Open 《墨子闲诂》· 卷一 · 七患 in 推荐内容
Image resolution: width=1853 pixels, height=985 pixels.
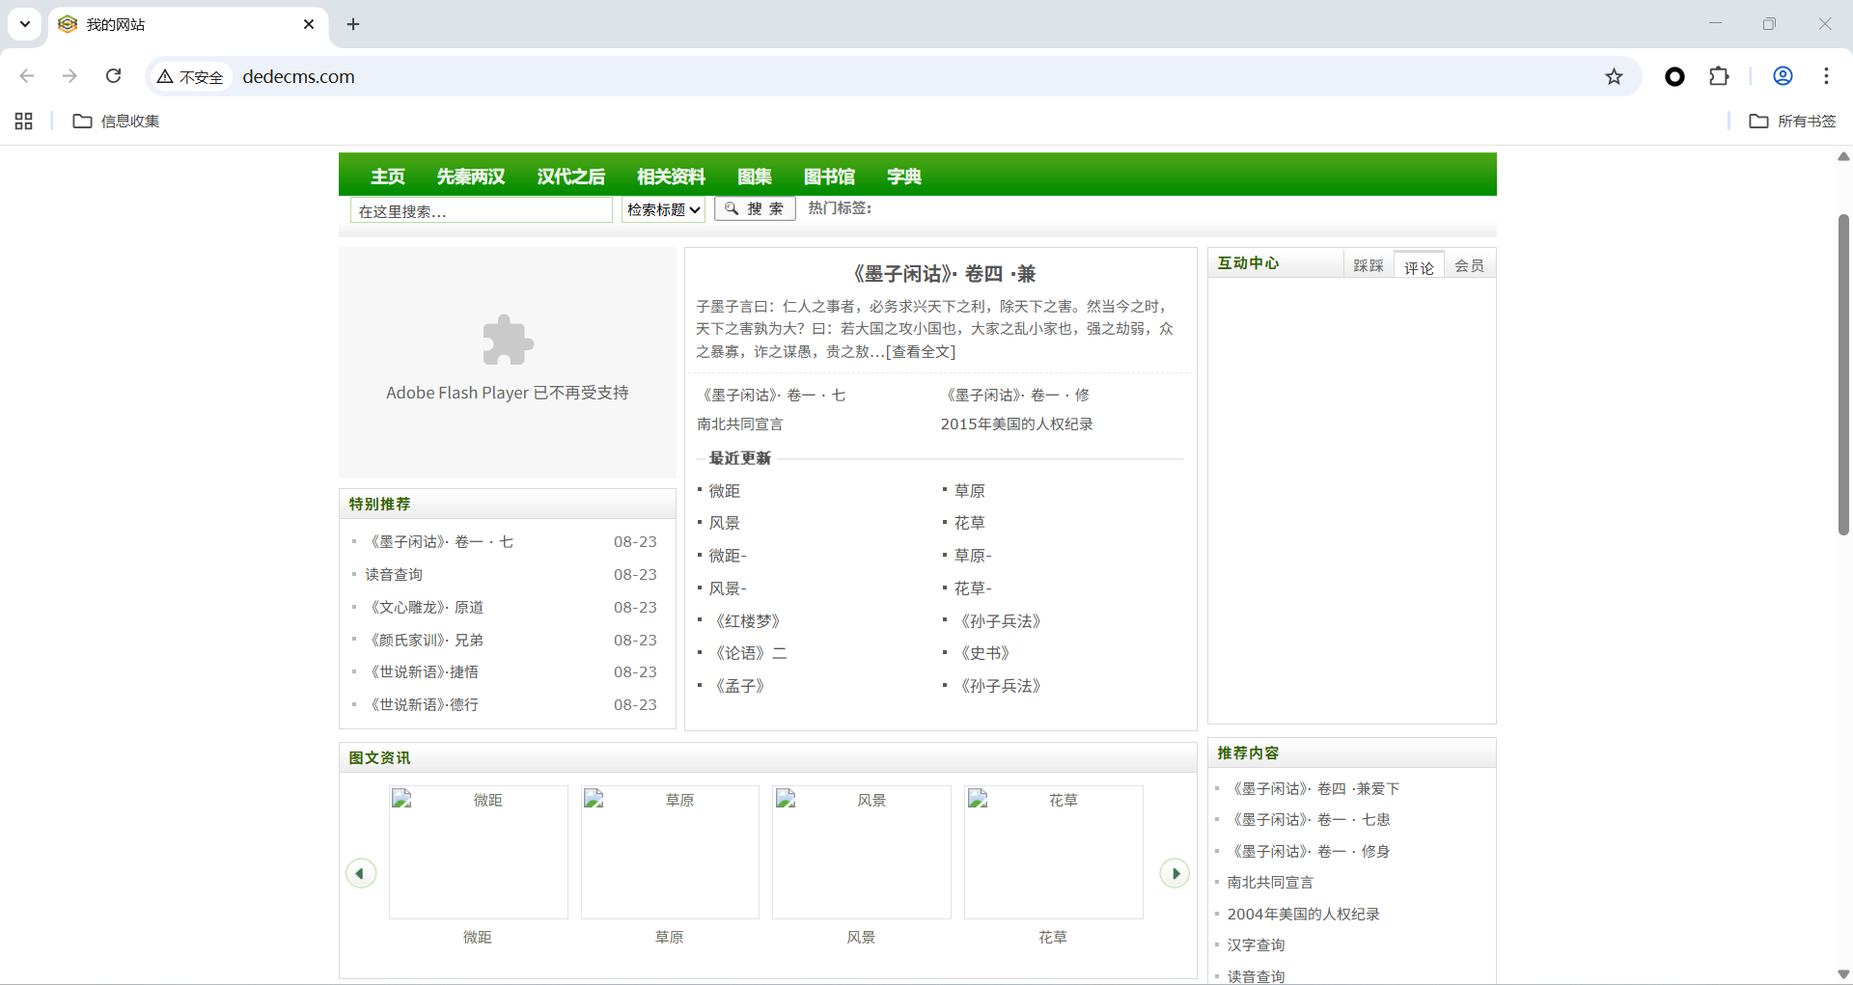pyautogui.click(x=1309, y=819)
